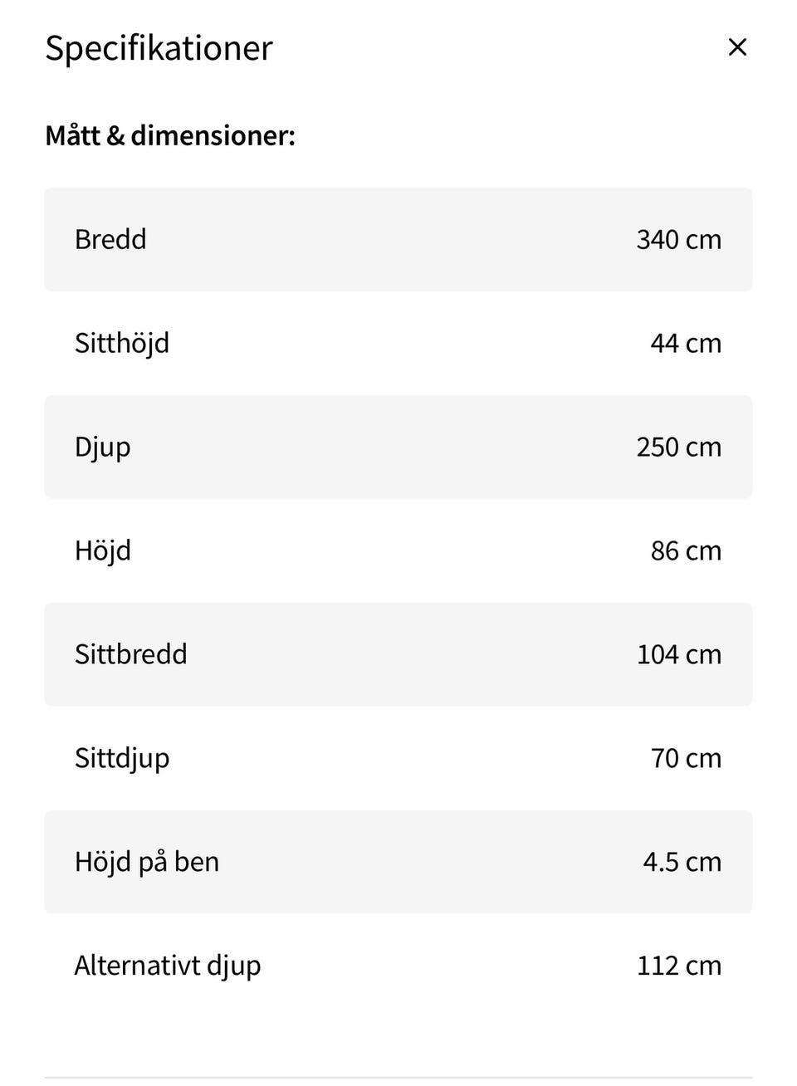797x1086 pixels.
Task: Select the Sittdjup label
Action: pyautogui.click(x=122, y=758)
